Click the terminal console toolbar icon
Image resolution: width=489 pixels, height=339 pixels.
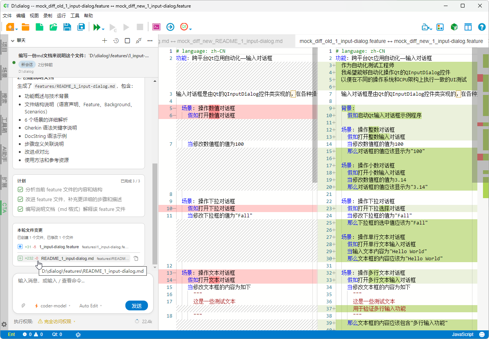pyautogui.click(x=156, y=27)
